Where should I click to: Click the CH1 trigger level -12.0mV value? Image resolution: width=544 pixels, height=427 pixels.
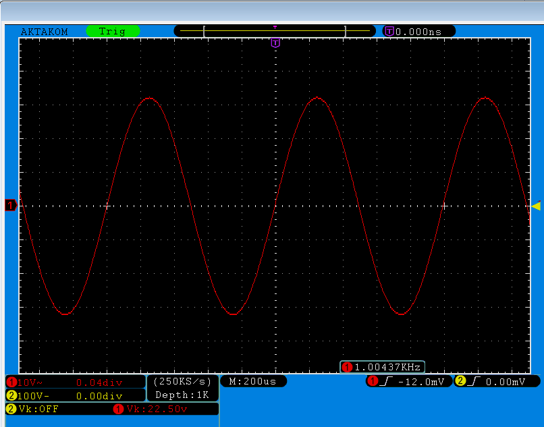click(421, 382)
